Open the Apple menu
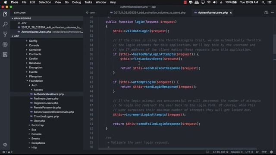Screen dimensions: 276x155 click(5, 2)
